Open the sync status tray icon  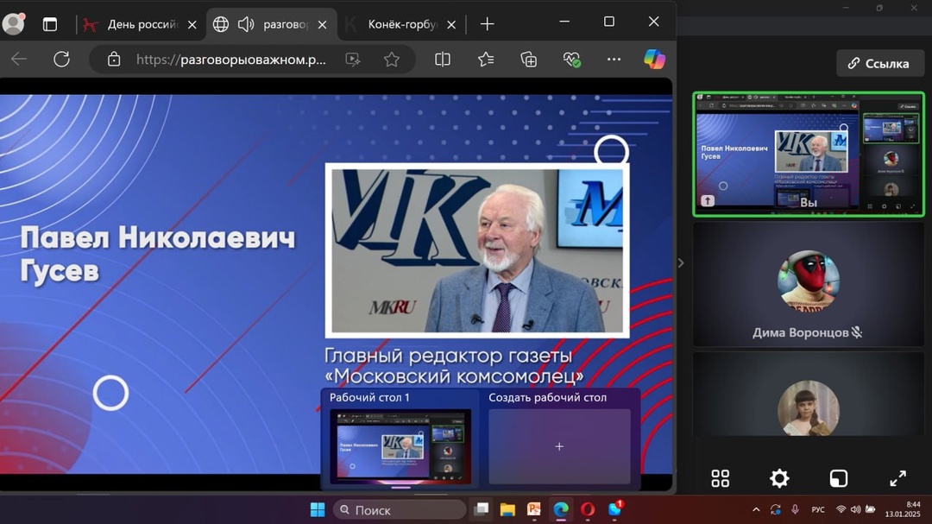775,509
